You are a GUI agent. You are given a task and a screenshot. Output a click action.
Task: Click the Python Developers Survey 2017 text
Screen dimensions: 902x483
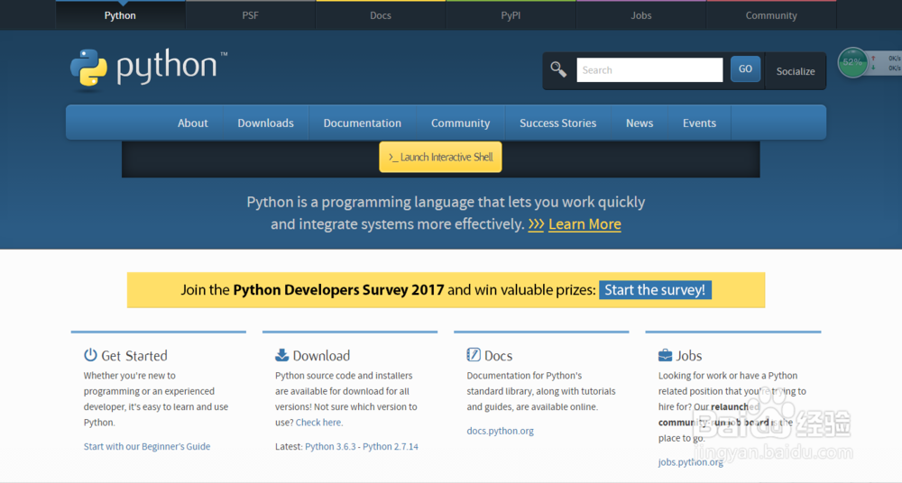coord(338,290)
